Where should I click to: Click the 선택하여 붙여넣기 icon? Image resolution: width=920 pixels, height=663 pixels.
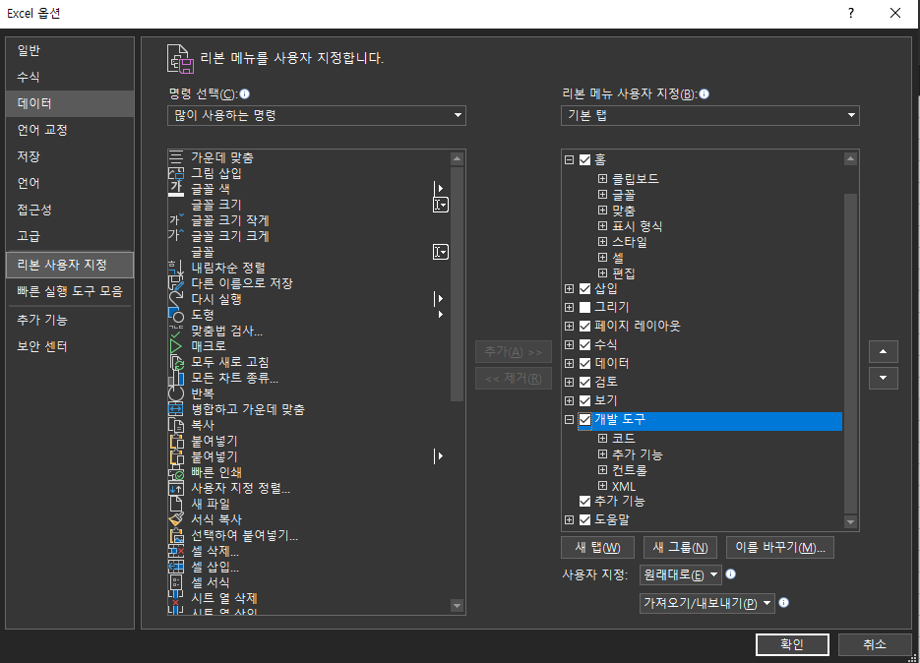pos(176,535)
